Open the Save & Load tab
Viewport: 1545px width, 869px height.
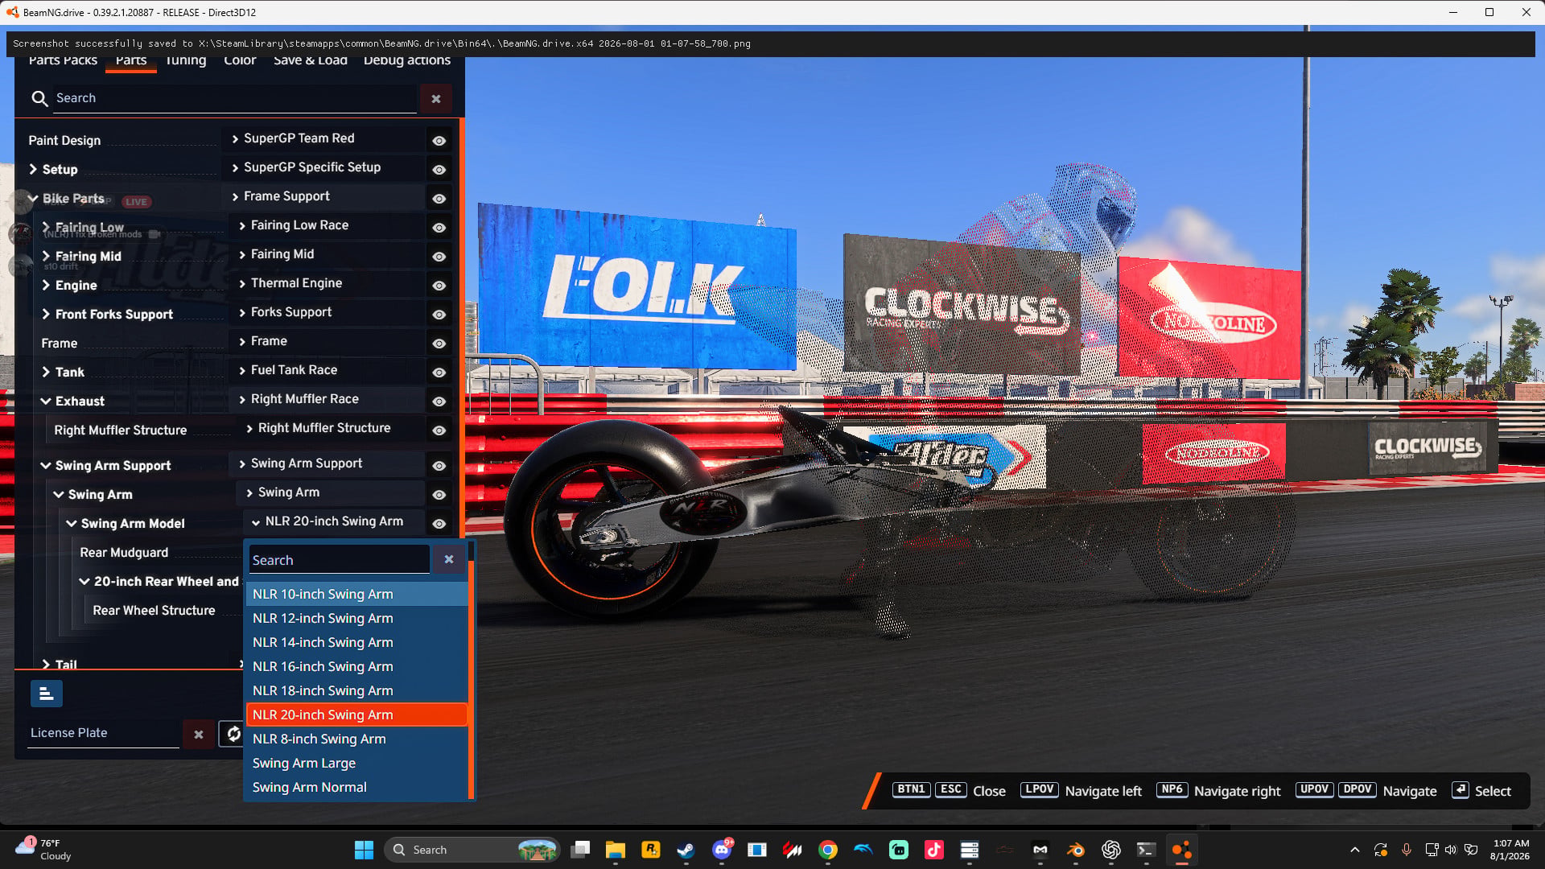coord(311,60)
